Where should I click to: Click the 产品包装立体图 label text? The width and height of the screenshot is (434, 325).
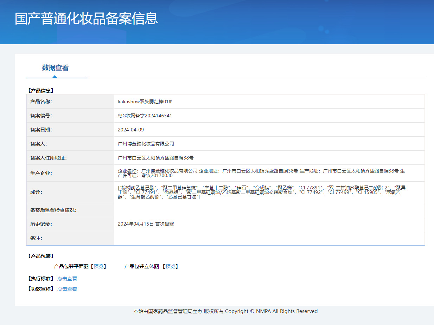point(142,267)
